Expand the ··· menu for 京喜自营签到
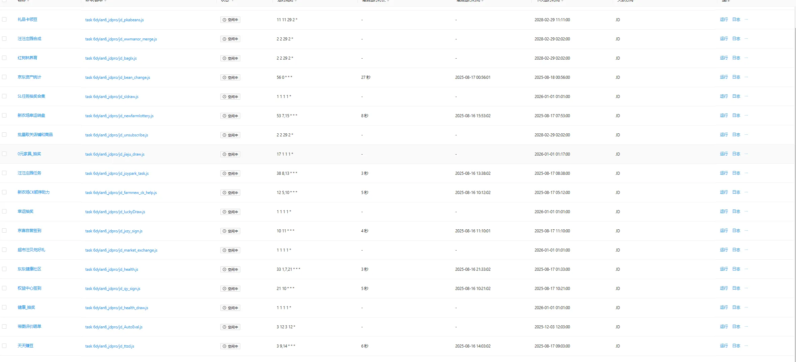The image size is (796, 362). (746, 231)
